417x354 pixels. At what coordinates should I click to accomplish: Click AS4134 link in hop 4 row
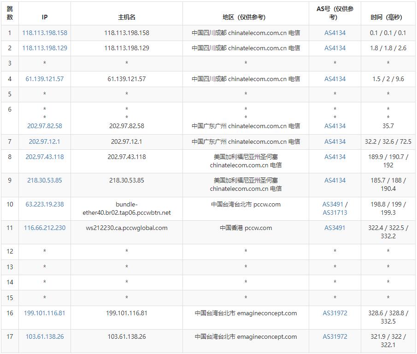[335, 79]
